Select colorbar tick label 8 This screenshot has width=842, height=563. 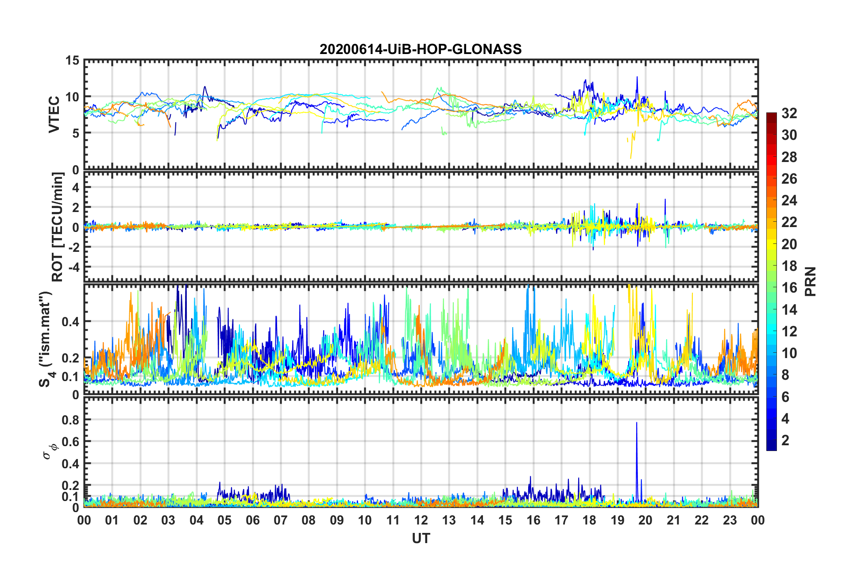785,375
